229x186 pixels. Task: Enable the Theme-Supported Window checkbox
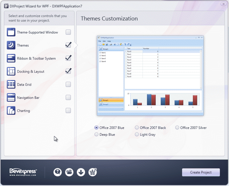coord(68,32)
